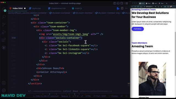
Task: Click the "socials-container" class text
Action: coord(68,38)
